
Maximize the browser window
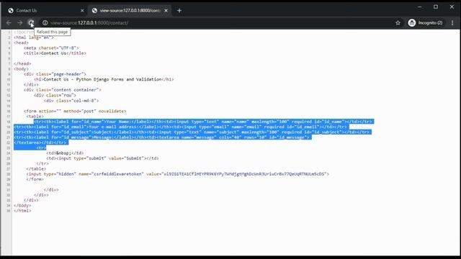click(x=436, y=6)
